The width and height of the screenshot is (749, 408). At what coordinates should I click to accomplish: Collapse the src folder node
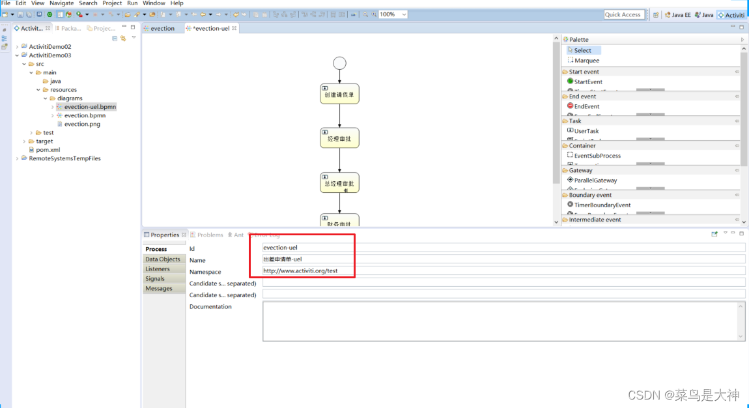(24, 64)
